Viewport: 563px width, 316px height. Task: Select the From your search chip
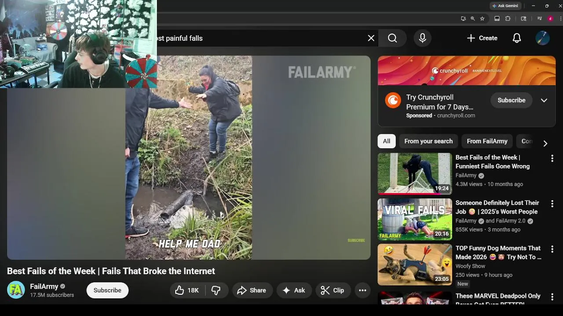(428, 141)
